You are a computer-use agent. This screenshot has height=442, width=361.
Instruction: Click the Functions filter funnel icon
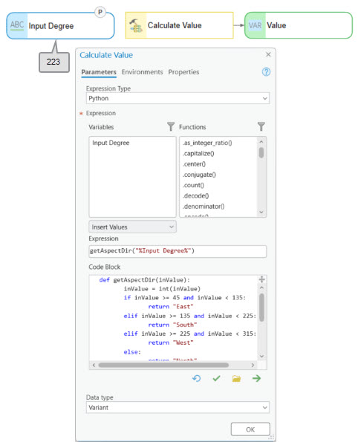pos(261,126)
